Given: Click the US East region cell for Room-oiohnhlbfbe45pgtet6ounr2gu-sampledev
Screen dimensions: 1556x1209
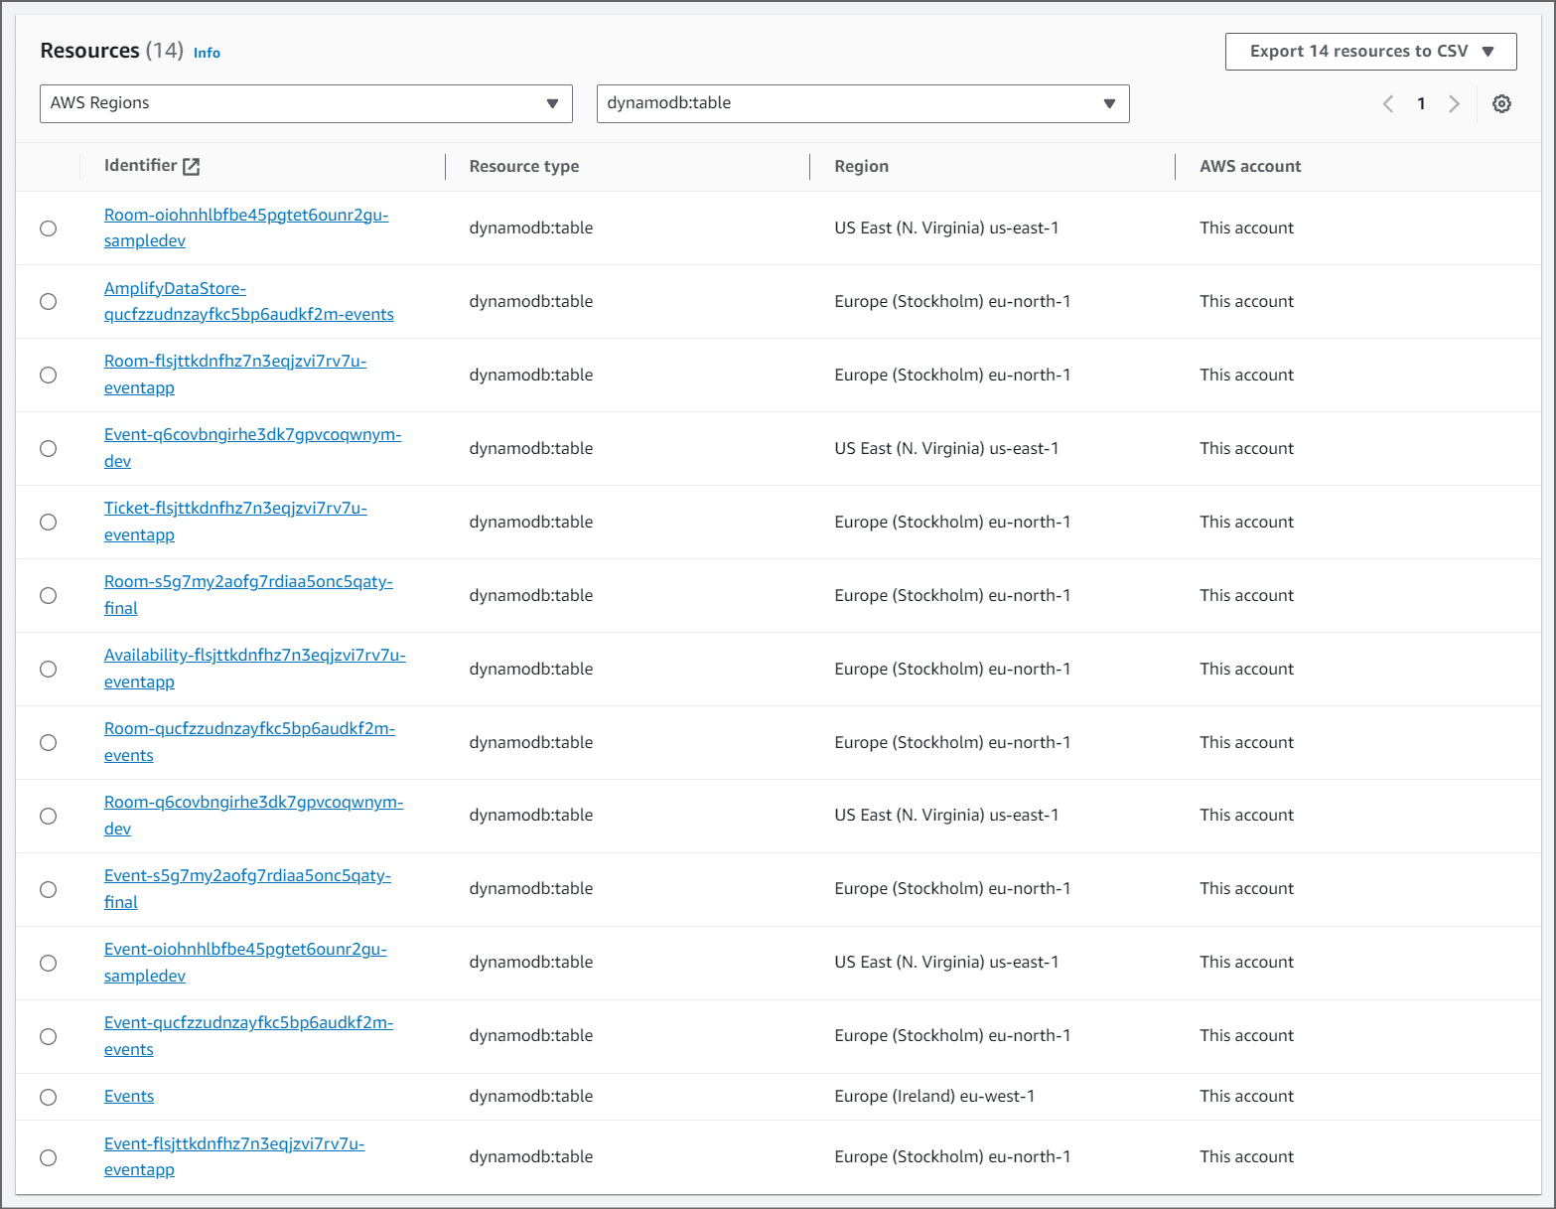Looking at the screenshot, I should click(946, 228).
